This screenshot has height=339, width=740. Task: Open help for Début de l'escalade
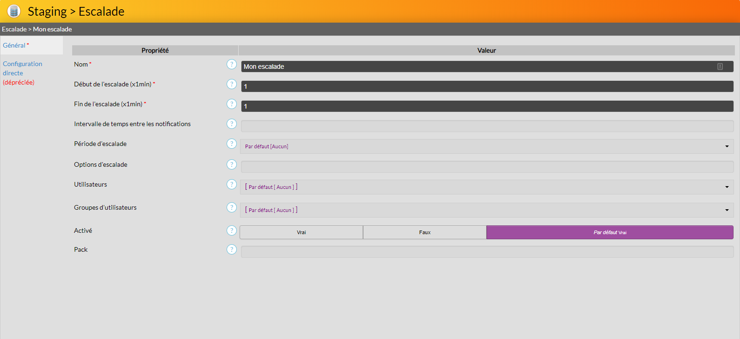tap(232, 84)
